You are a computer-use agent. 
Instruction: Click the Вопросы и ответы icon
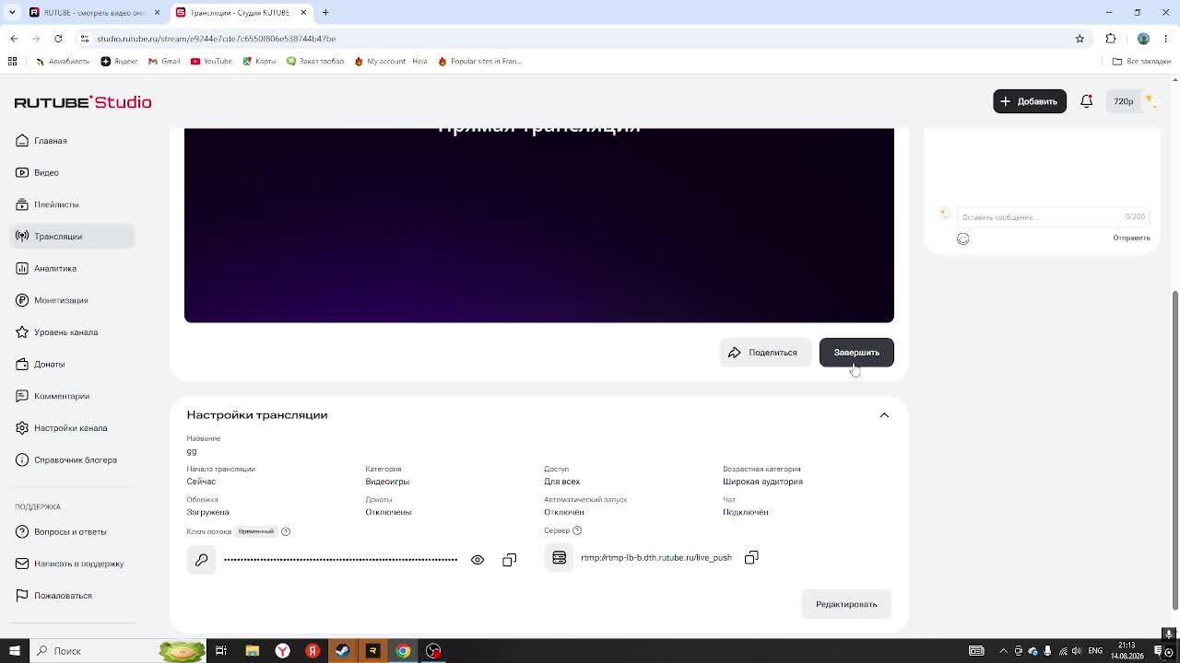[22, 531]
